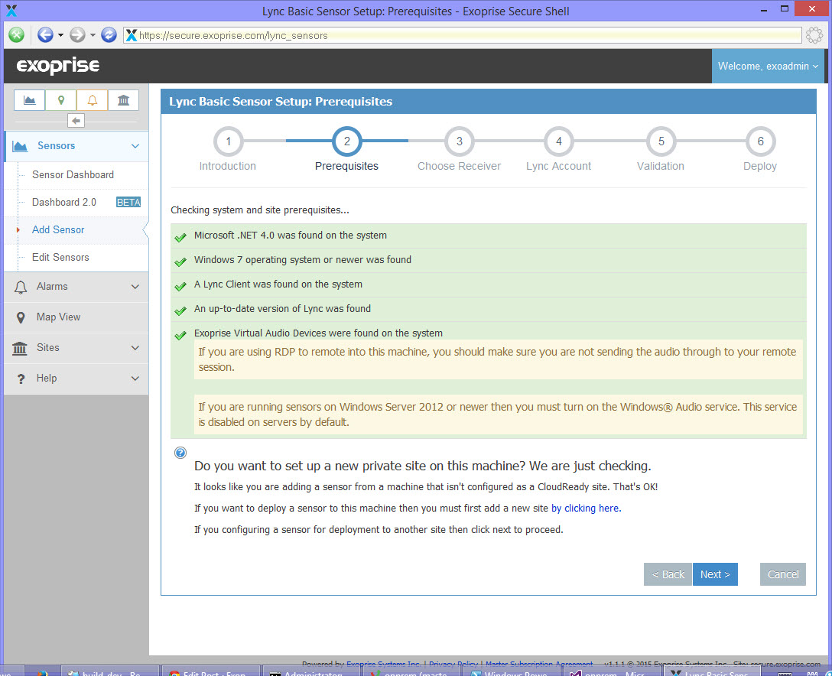The height and width of the screenshot is (676, 832).
Task: Open the settings gear icon
Action: (814, 35)
